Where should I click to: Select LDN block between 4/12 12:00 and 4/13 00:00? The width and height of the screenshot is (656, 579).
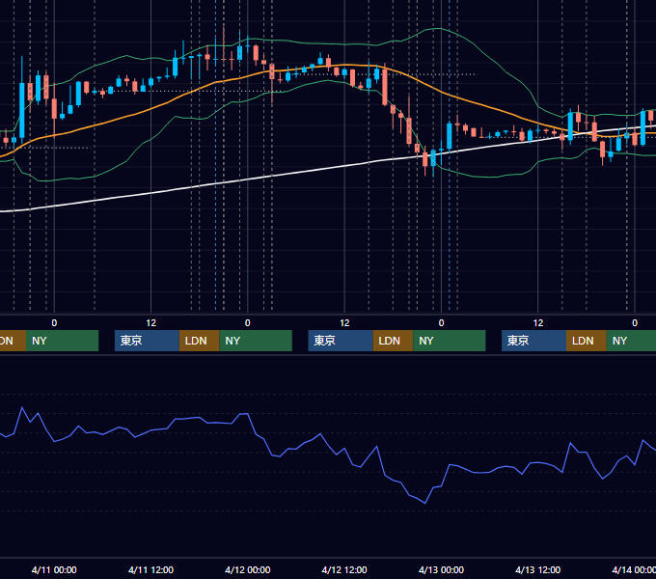[x=393, y=341]
